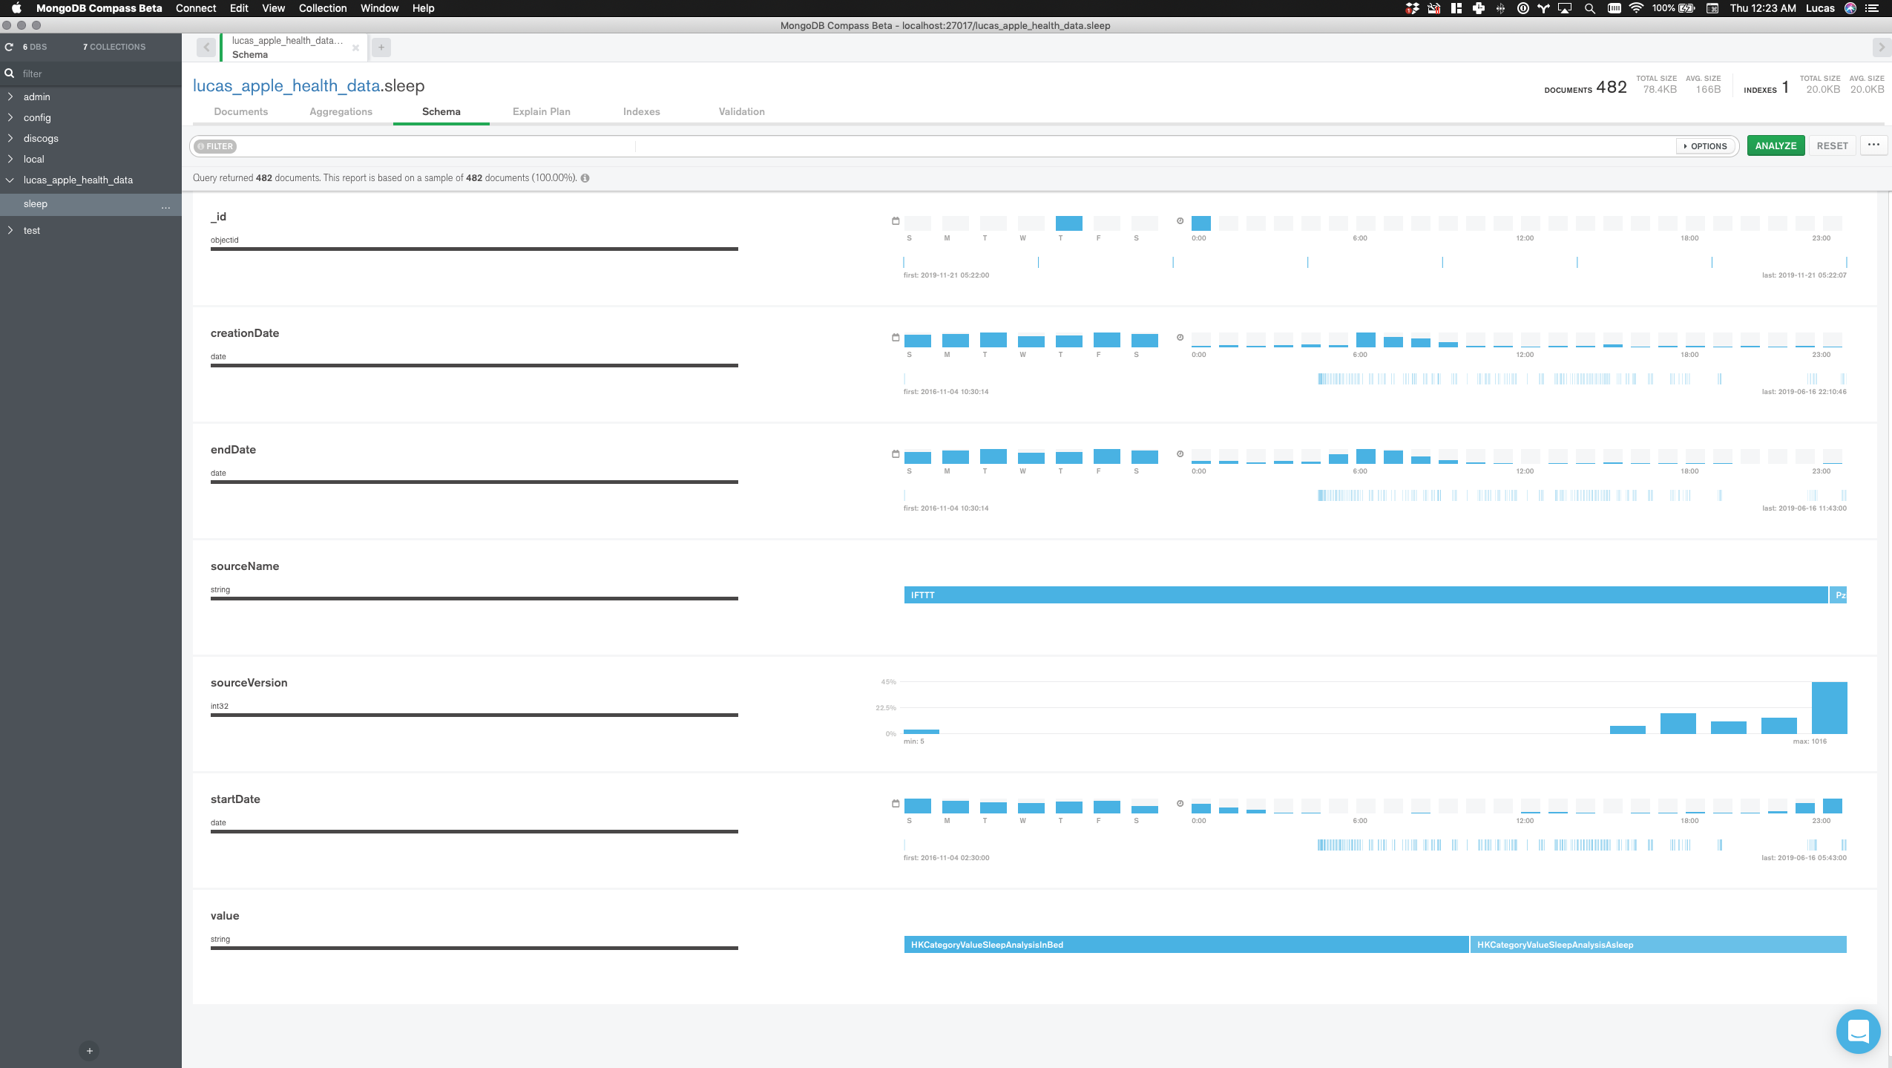Open the Intercom chat bubble icon

[x=1857, y=1031]
